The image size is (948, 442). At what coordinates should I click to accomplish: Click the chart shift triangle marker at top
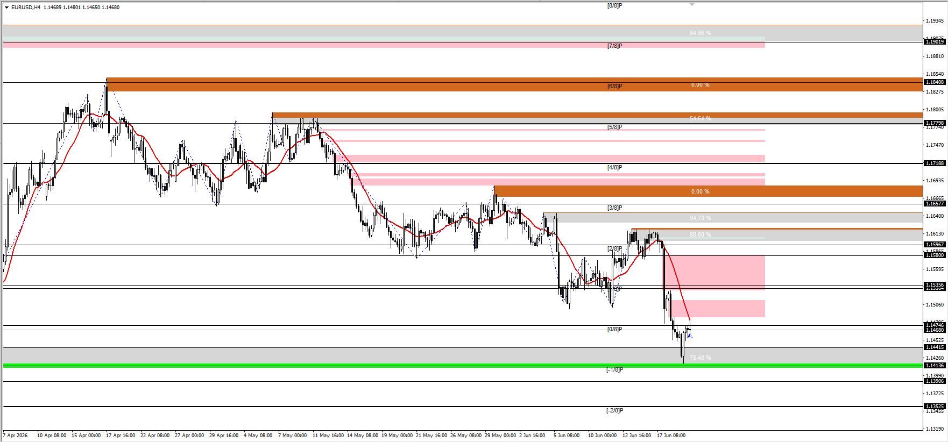click(692, 4)
